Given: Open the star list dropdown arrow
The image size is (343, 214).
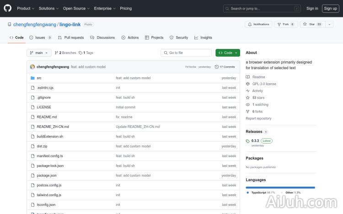Looking at the screenshot, I should 329,24.
